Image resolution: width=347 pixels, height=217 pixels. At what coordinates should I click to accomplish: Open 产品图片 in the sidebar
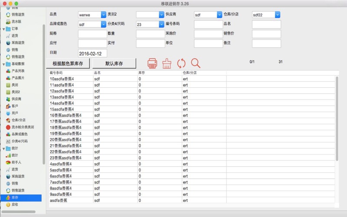point(18,78)
